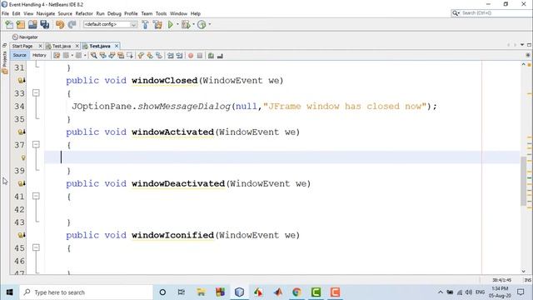Collapse code fold at line 45

click(x=36, y=247)
